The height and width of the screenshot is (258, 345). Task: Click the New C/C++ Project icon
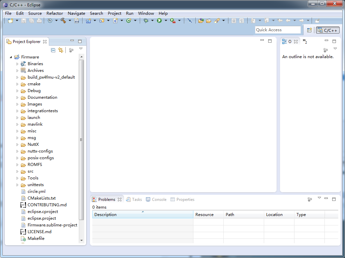point(89,20)
